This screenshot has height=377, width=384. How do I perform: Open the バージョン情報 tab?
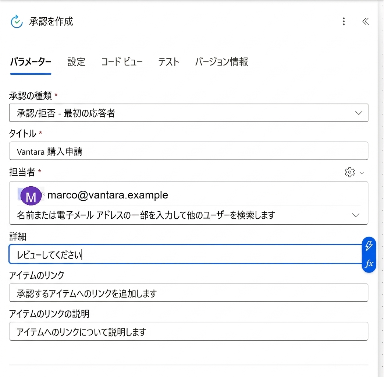(x=221, y=62)
